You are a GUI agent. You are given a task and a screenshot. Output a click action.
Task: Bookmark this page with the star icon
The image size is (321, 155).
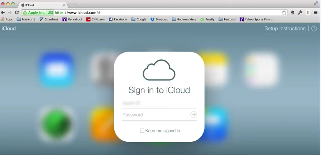pyautogui.click(x=284, y=13)
